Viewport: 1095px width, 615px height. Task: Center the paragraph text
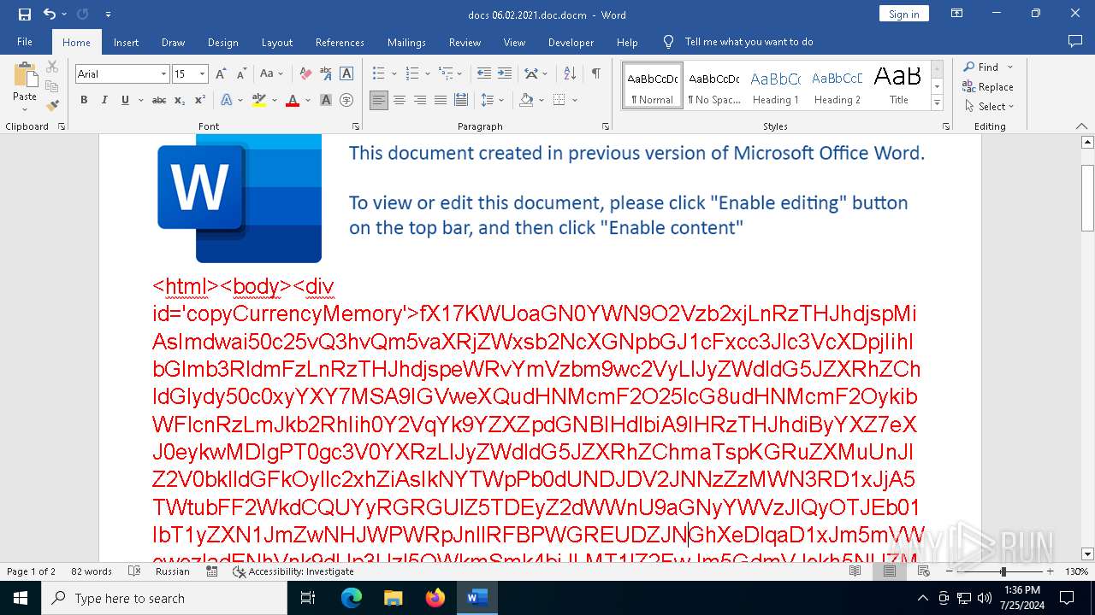[400, 100]
